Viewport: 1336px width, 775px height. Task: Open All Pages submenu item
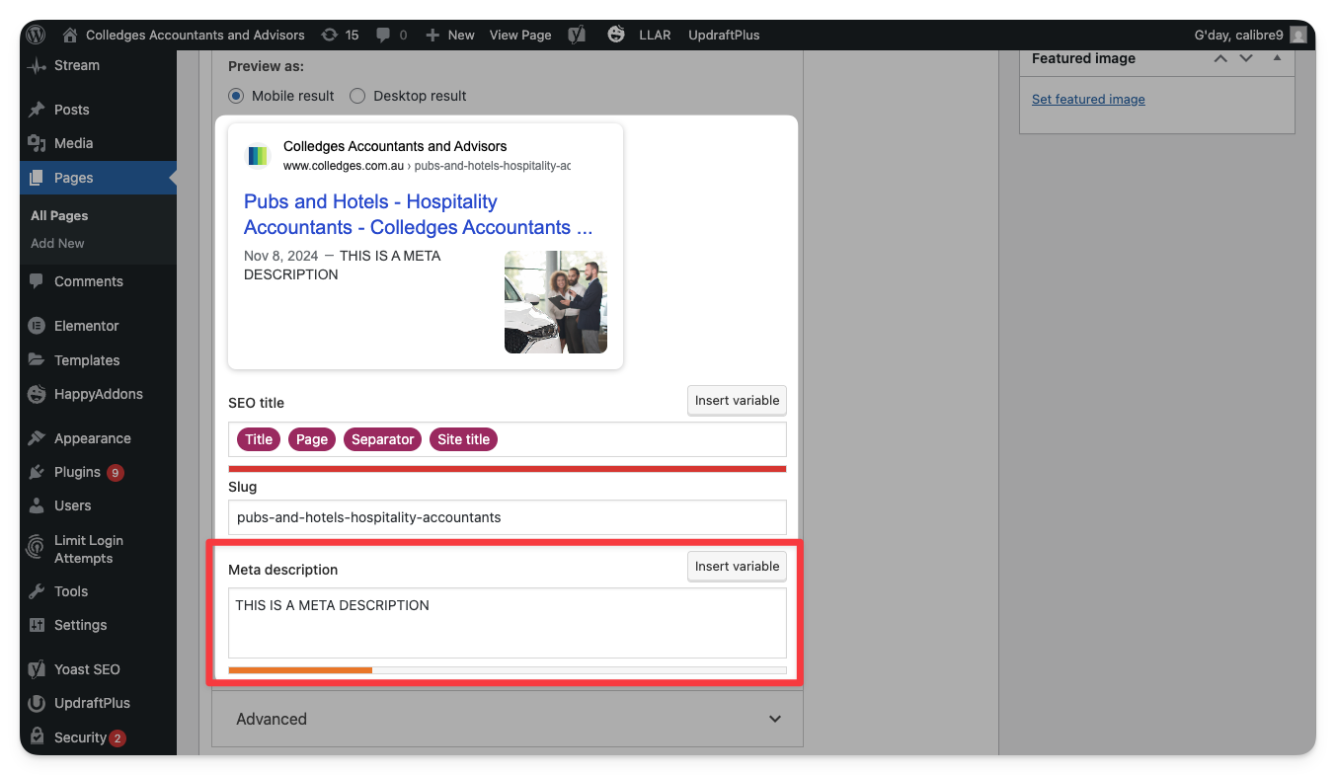59,215
